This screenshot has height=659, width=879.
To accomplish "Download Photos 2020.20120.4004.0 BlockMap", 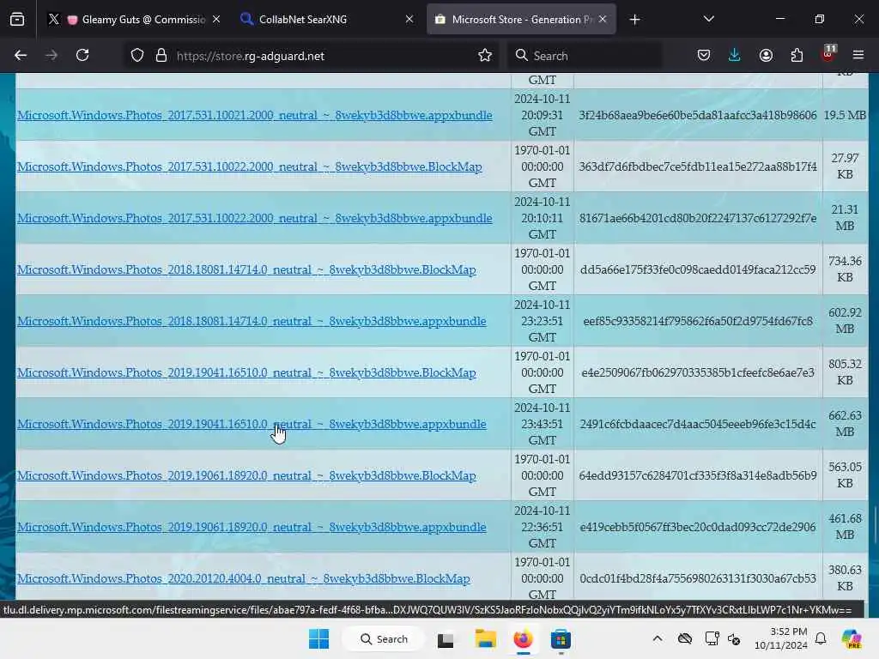I will point(243,579).
